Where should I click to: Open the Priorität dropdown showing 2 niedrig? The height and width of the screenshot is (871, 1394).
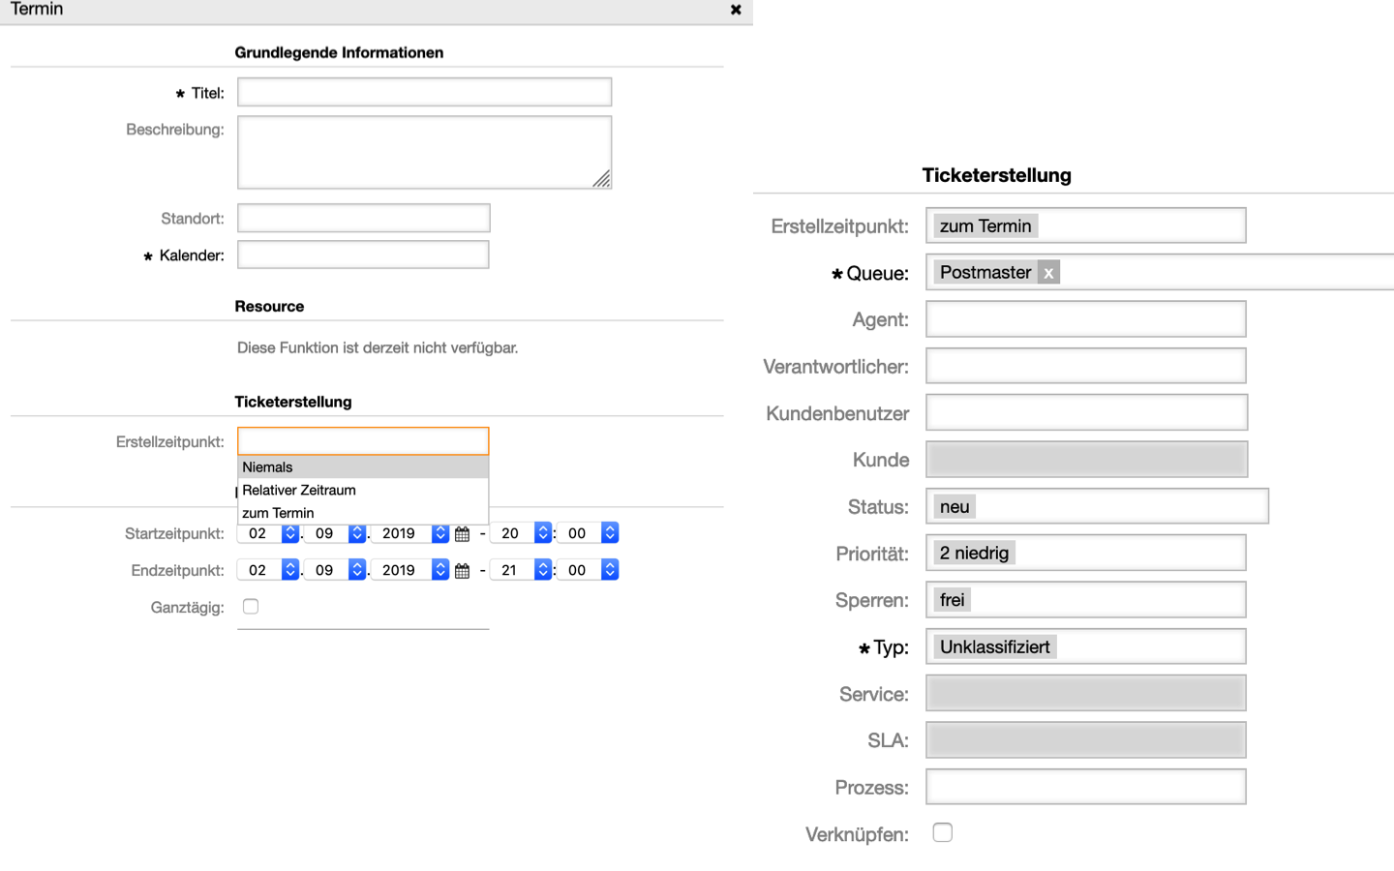(x=1085, y=554)
